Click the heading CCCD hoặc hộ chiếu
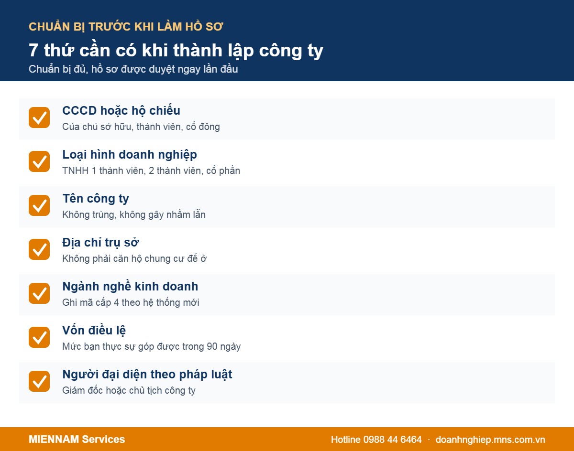574x451 pixels. pos(121,111)
